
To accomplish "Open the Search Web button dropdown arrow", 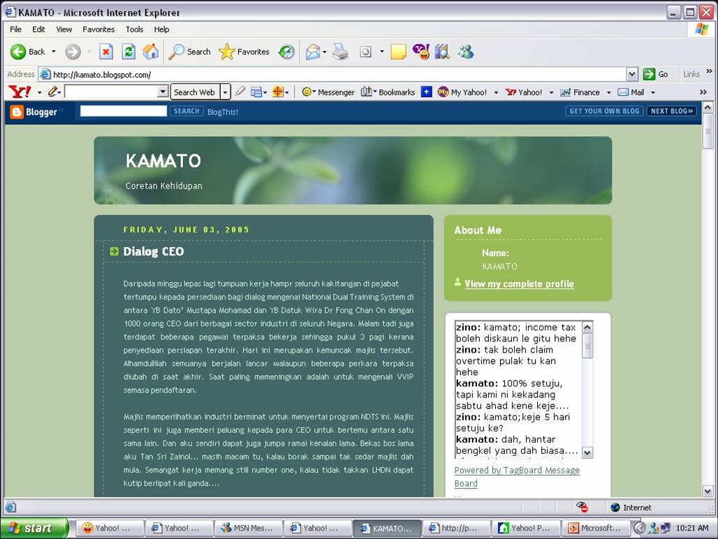I will (x=225, y=92).
